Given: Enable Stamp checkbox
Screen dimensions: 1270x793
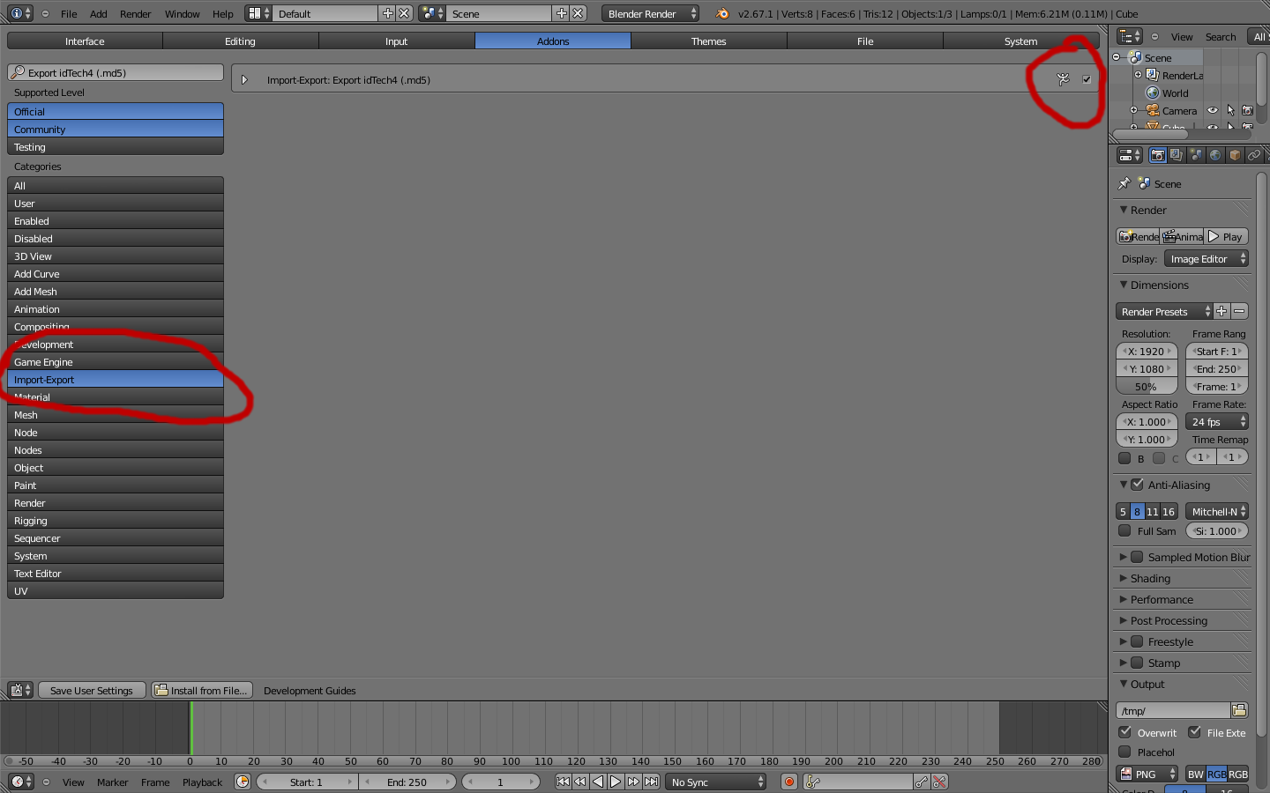Looking at the screenshot, I should (x=1137, y=663).
